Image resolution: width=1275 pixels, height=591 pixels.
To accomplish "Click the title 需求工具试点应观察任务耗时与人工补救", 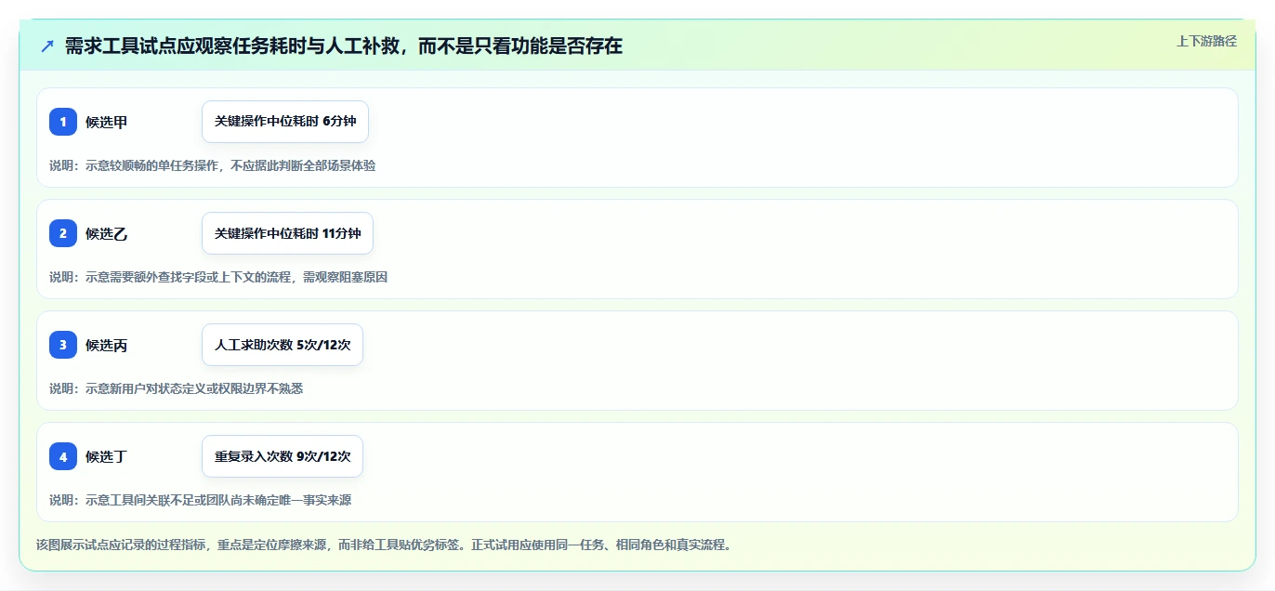I will (231, 46).
